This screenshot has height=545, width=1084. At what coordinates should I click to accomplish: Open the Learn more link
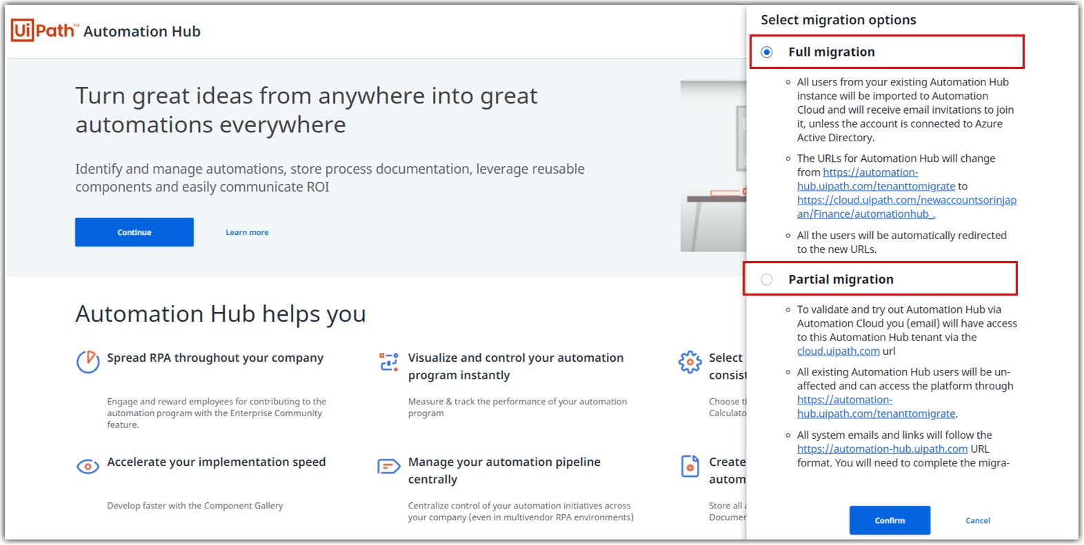247,232
